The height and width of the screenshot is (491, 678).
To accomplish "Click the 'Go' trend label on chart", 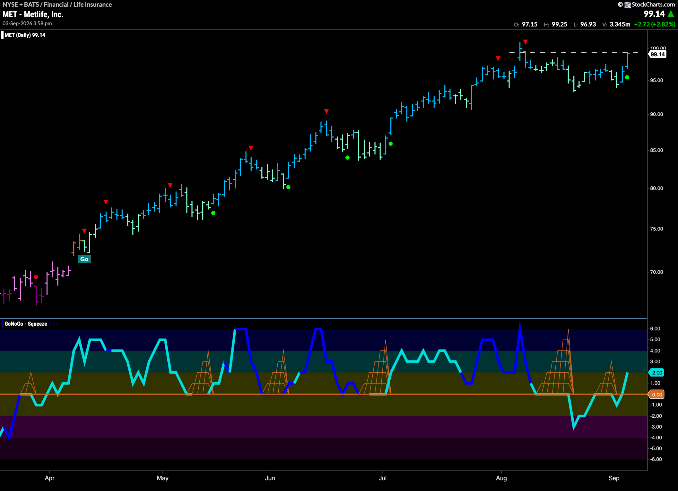I will [x=84, y=259].
